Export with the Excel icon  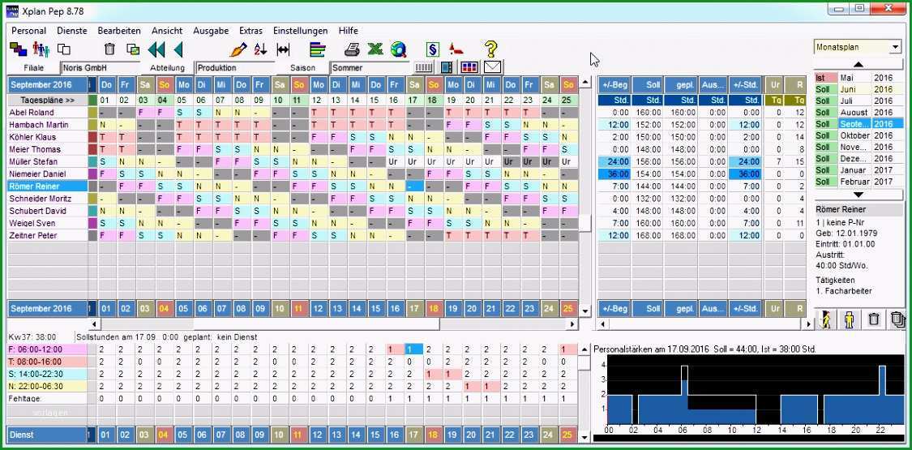coord(375,49)
